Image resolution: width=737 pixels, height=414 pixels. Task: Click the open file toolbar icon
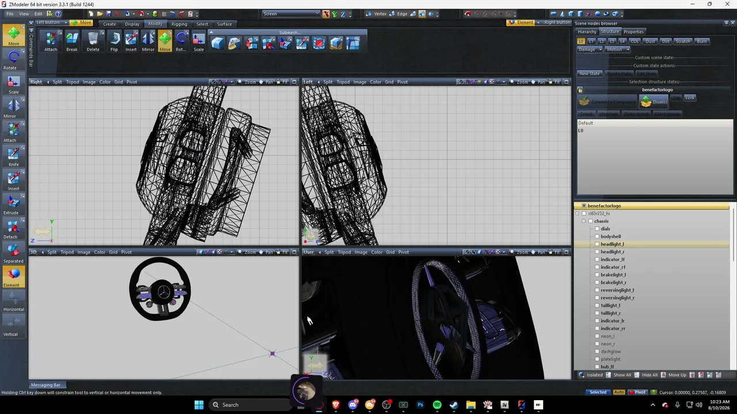[100, 14]
